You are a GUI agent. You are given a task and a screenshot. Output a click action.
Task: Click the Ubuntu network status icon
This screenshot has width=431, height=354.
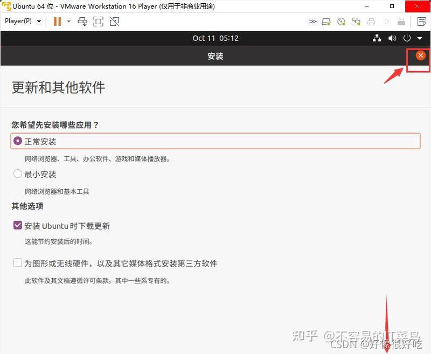377,38
